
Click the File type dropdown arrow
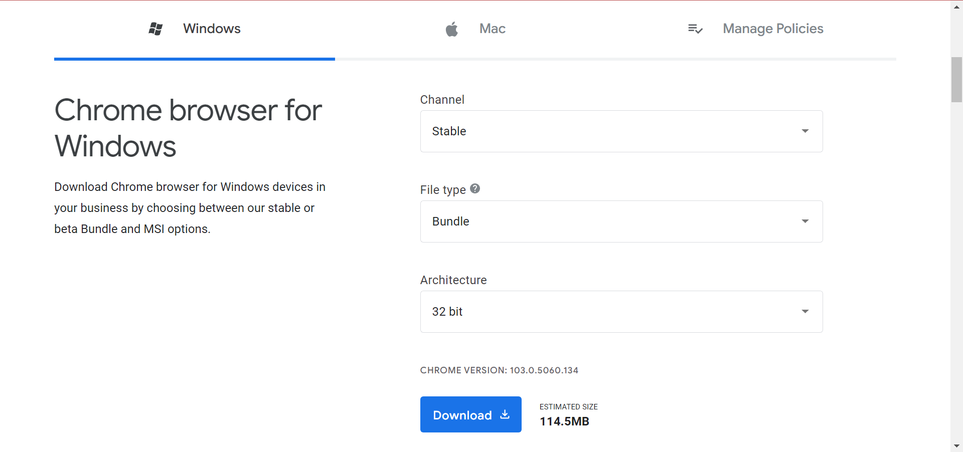click(805, 221)
